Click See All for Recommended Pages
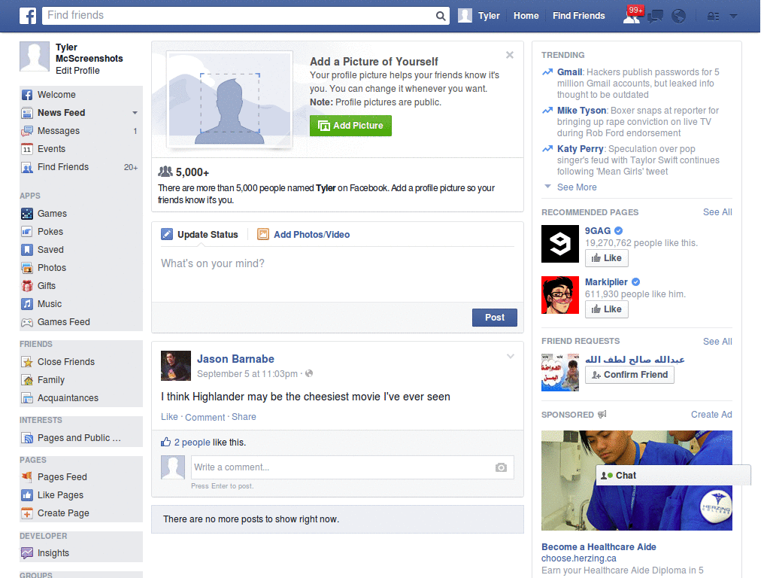770x578 pixels. 717,212
